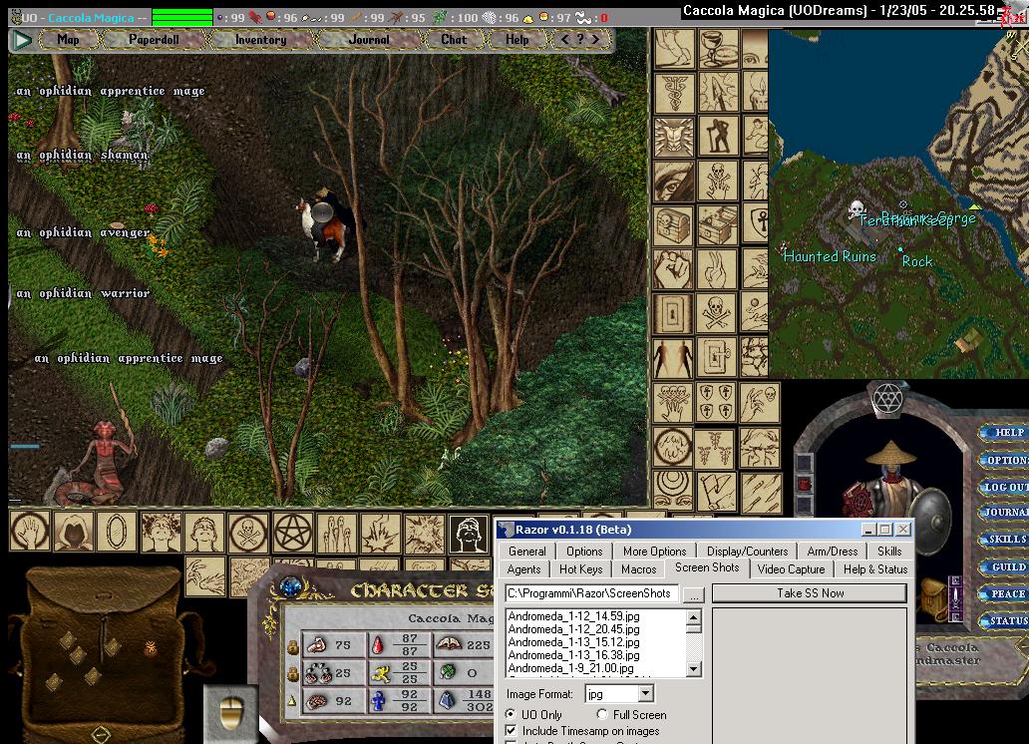Viewport: 1029px width, 744px height.
Task: Click the concentric circles over eyes icon
Action: tap(673, 491)
